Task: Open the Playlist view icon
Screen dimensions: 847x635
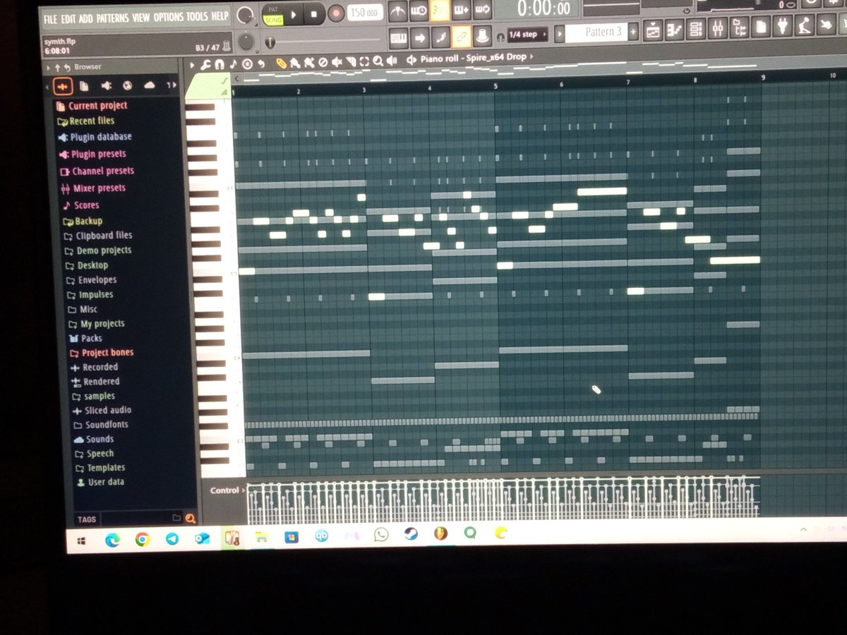Action: pyautogui.click(x=652, y=30)
